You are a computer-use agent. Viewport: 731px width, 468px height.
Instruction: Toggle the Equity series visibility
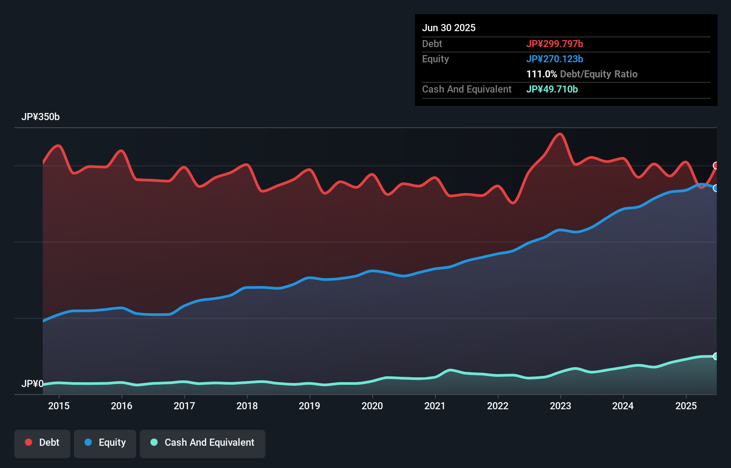pyautogui.click(x=105, y=444)
